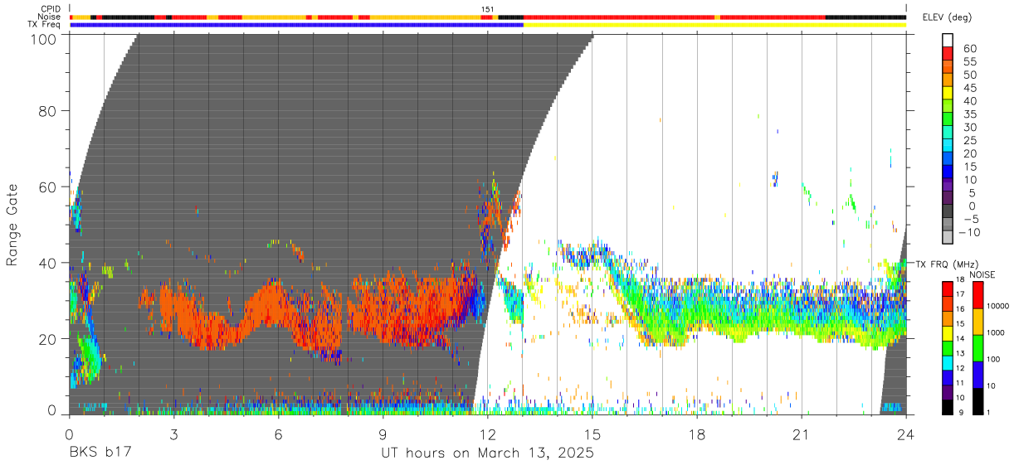The image size is (1019, 470).
Task: Click the UT hours axis tick 24
Action: click(905, 434)
